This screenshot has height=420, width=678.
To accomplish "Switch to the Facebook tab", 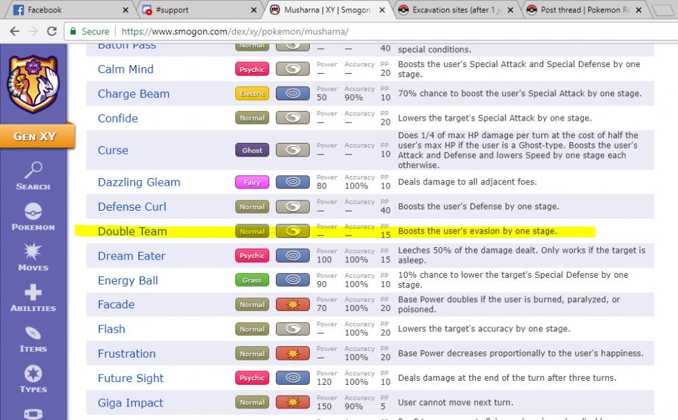I will (68, 10).
